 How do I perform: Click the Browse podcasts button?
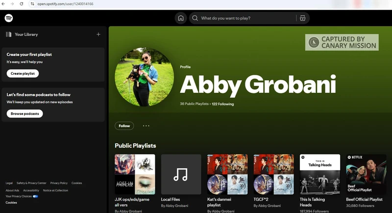click(25, 114)
